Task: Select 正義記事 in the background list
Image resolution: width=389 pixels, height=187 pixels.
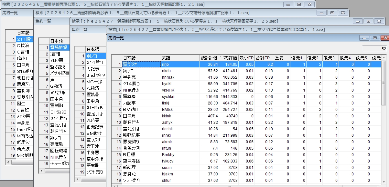Action: tap(95, 127)
